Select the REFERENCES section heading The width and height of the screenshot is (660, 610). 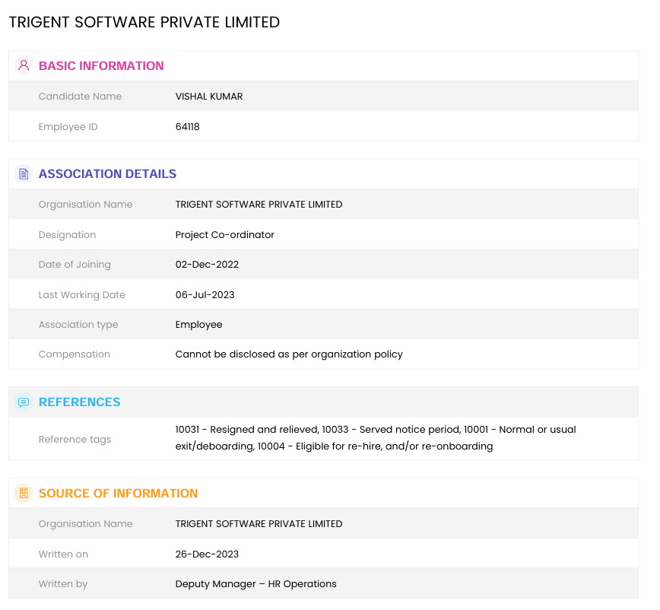point(79,402)
